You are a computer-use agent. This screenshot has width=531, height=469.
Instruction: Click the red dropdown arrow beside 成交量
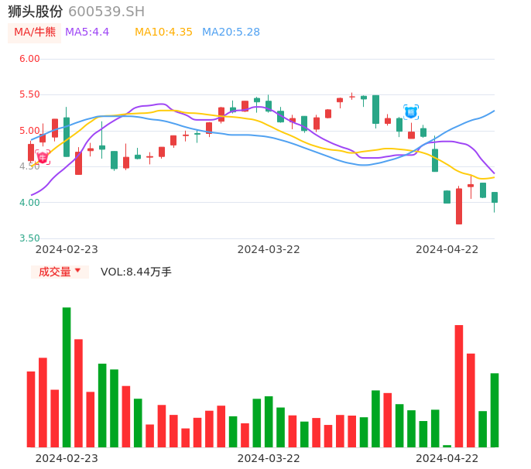point(77,271)
